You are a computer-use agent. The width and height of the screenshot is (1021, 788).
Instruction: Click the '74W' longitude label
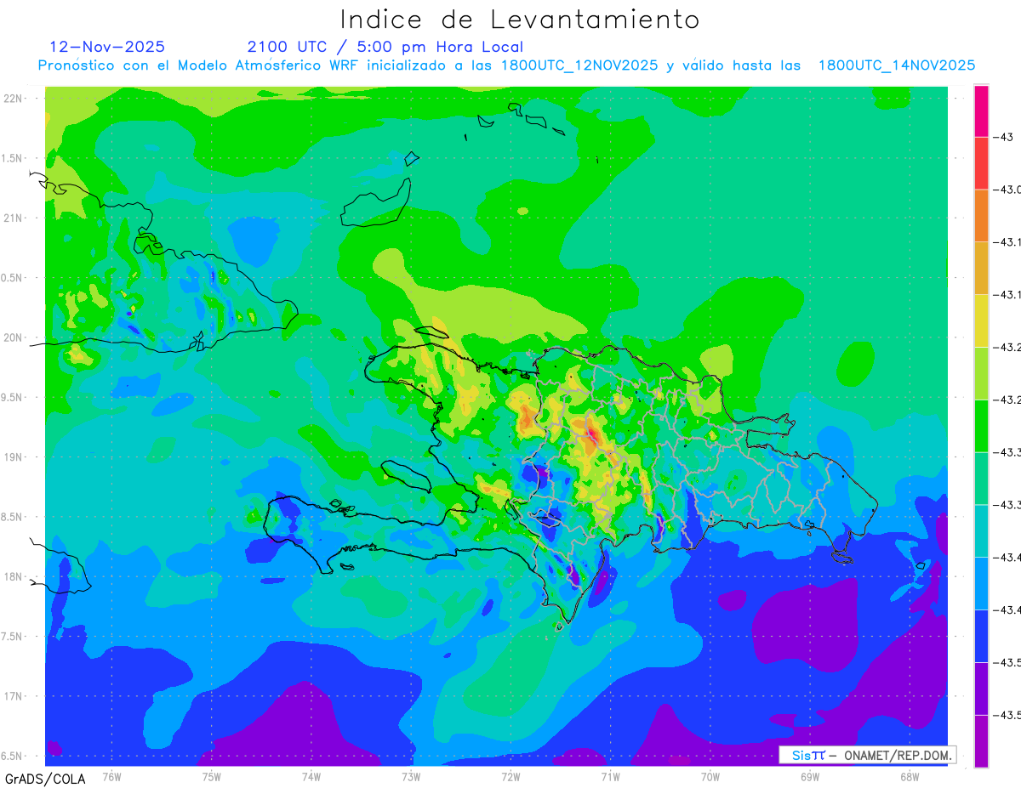coord(311,775)
